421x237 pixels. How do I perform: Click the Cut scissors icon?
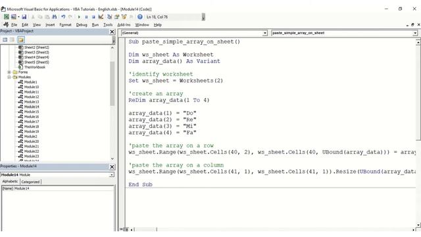pyautogui.click(x=33, y=16)
